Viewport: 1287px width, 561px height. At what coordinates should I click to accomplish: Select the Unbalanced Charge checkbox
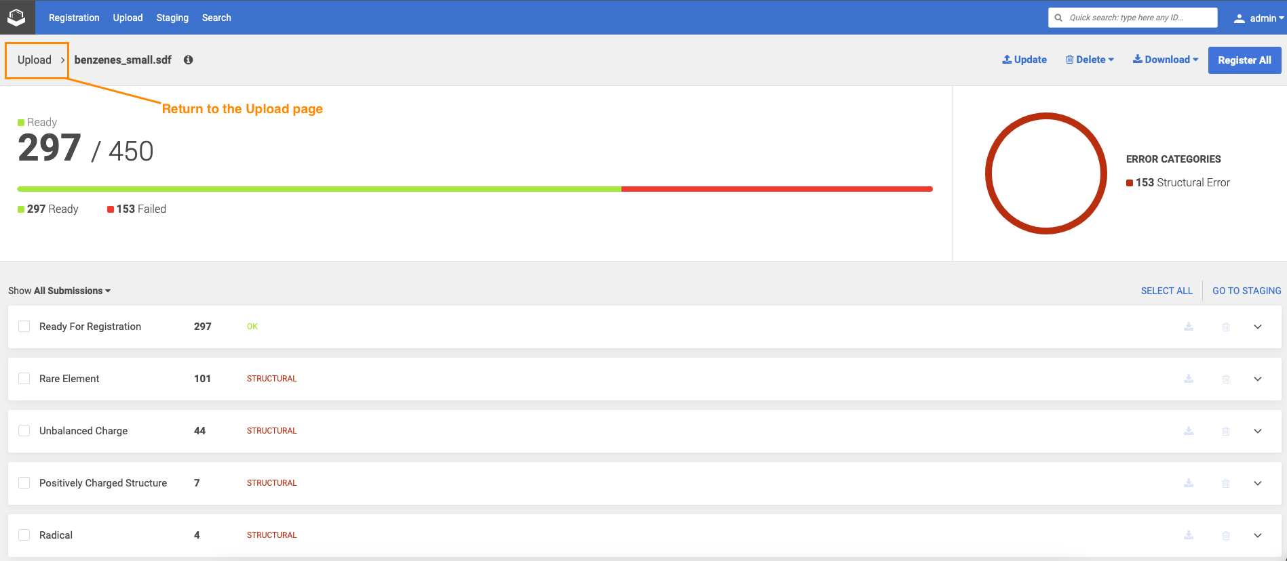(x=24, y=431)
